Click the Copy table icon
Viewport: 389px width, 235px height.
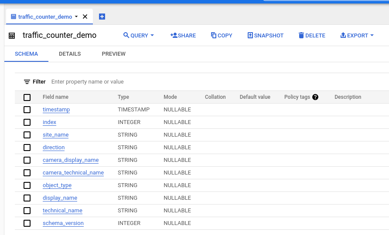pos(214,35)
